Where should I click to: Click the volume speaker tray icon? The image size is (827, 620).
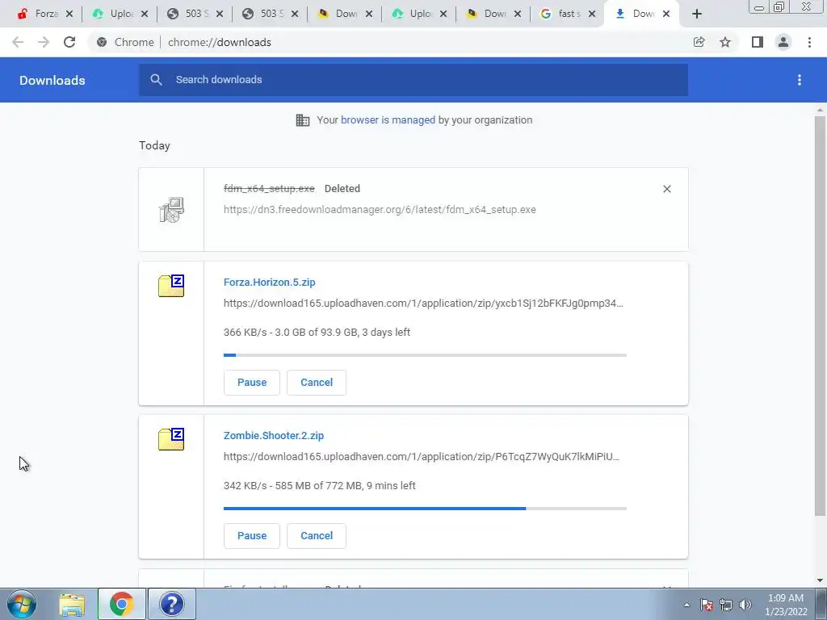tap(745, 605)
